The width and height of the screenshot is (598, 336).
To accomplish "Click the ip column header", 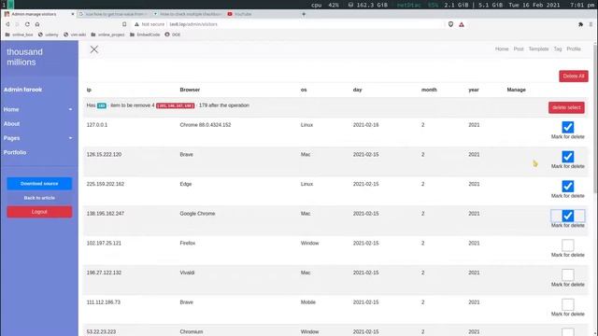I will tap(89, 90).
